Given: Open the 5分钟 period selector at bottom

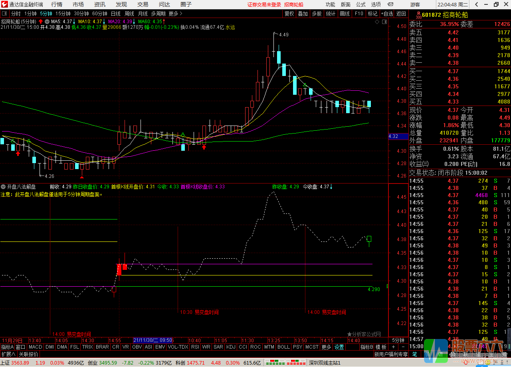Looking at the screenshot, I should 398,340.
